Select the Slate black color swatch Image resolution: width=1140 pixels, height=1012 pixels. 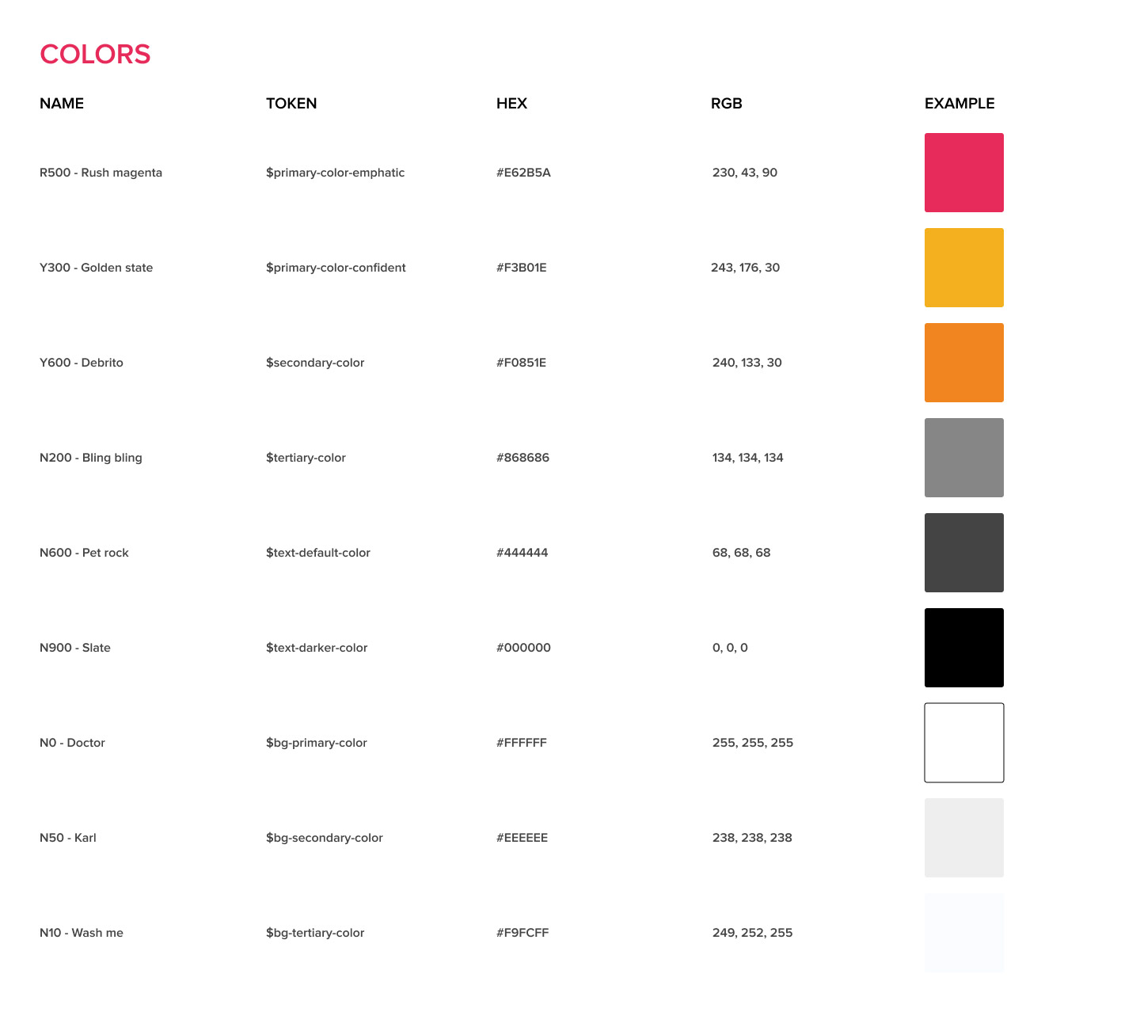963,648
